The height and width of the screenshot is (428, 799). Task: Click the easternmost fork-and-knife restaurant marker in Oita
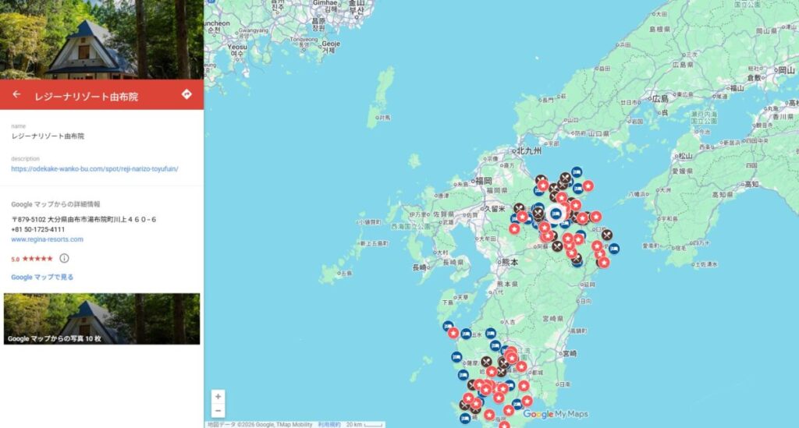click(607, 235)
